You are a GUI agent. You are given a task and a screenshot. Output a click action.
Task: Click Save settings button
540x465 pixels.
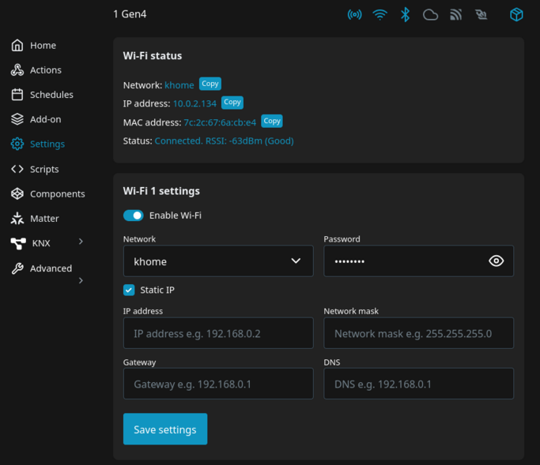click(x=165, y=429)
